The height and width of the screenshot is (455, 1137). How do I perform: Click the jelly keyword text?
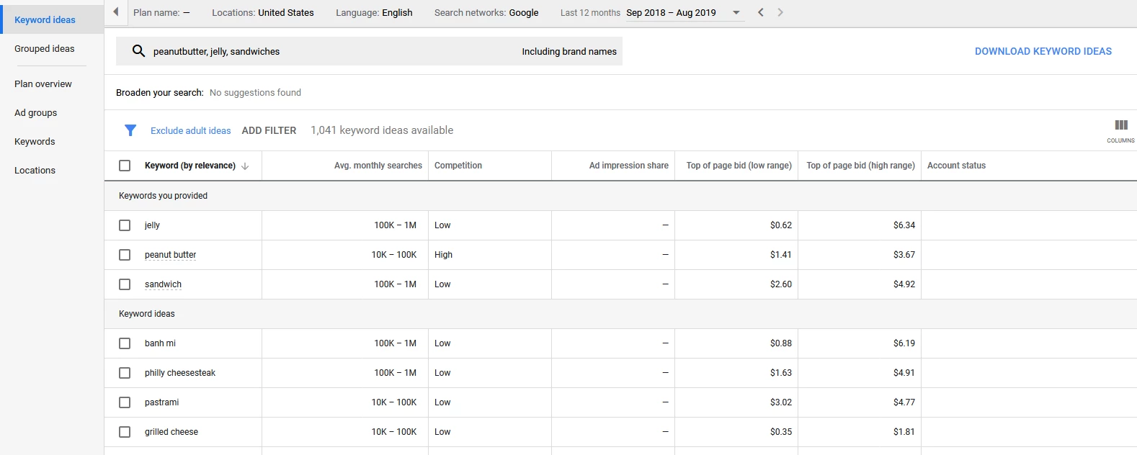click(152, 225)
